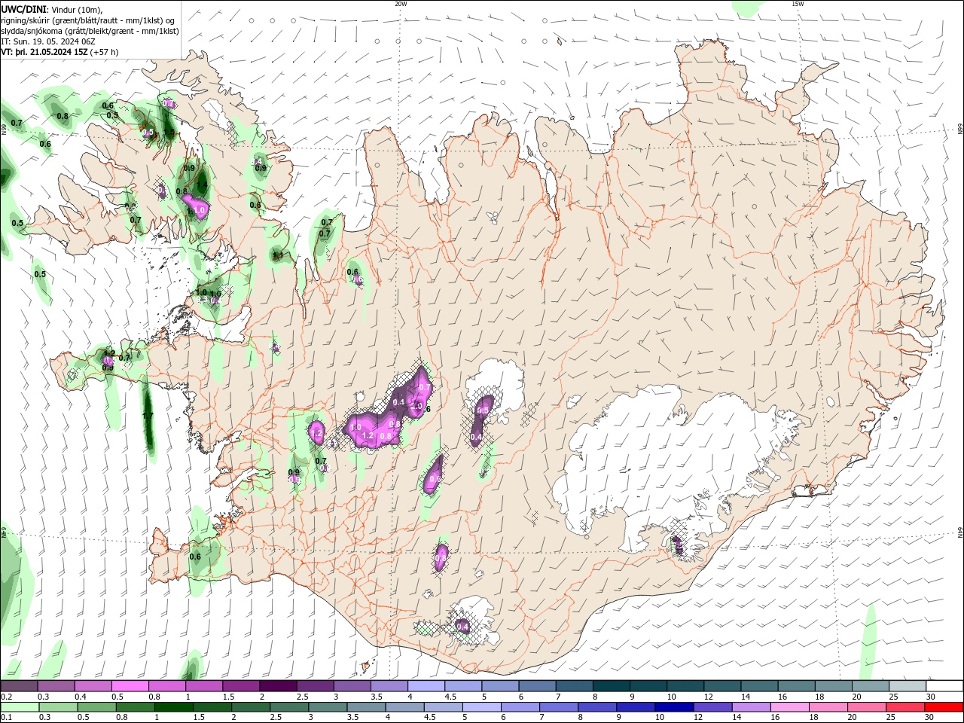Click the '3.5' label on the snow scale
Image resolution: width=964 pixels, height=723 pixels.
point(377,697)
